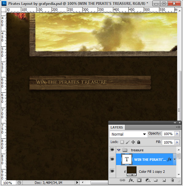This screenshot has height=186, width=183.
Task: Click the treasure group folder icon
Action: (x=125, y=150)
